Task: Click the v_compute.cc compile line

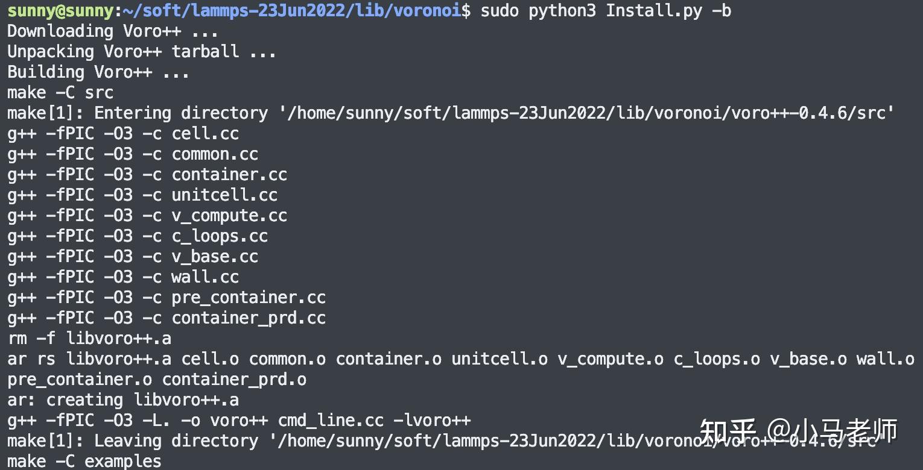Action: [147, 215]
